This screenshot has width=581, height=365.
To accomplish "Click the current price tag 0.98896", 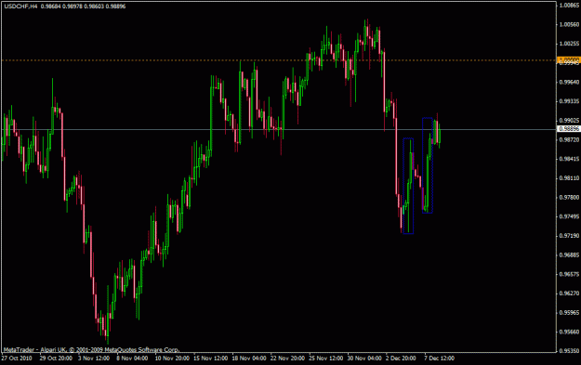I will click(569, 129).
